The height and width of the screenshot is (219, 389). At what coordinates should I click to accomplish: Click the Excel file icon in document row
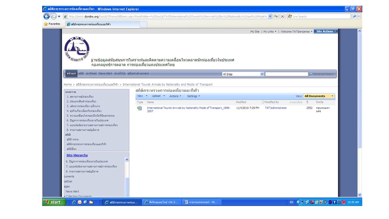[139, 108]
